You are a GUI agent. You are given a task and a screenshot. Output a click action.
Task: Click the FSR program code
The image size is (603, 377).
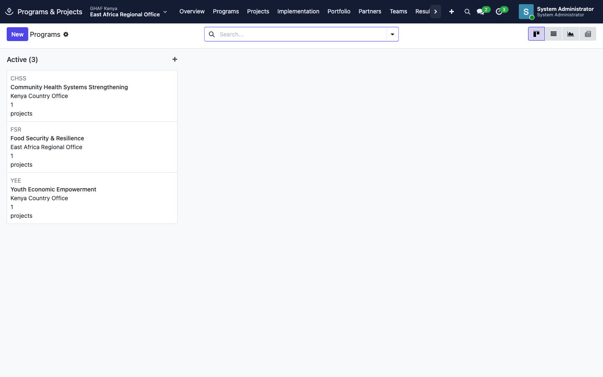pyautogui.click(x=16, y=129)
